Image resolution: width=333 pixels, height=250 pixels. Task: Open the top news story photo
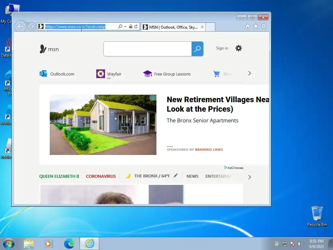tap(112, 194)
